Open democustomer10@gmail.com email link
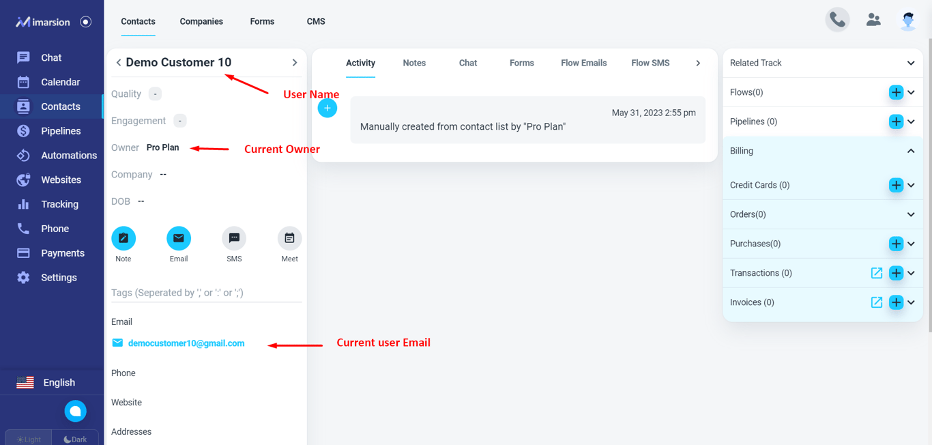Screen dimensions: 932x445 click(186, 343)
